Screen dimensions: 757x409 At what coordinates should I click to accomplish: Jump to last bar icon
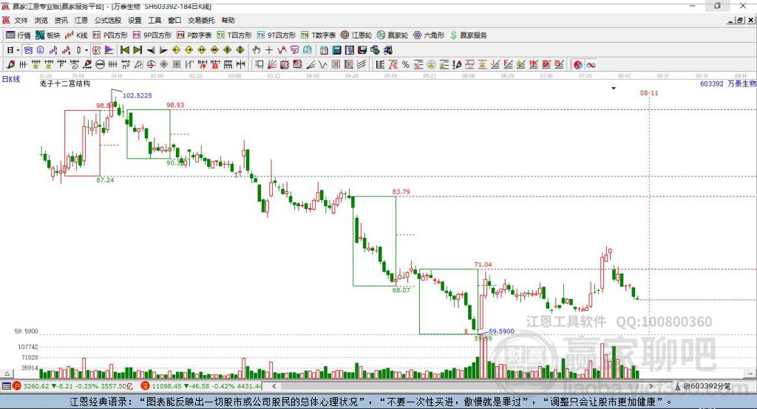pyautogui.click(x=138, y=50)
